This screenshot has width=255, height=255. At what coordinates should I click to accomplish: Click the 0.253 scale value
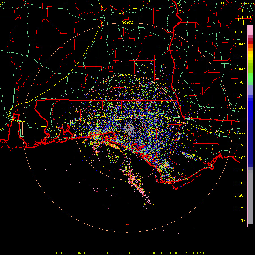pos(240,208)
